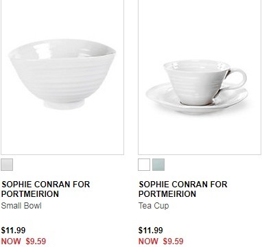The width and height of the screenshot is (262, 247).
Task: Click the Small Bowl product name link
Action: (21, 206)
